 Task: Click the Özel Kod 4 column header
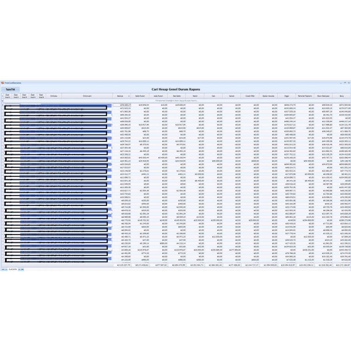[33, 96]
